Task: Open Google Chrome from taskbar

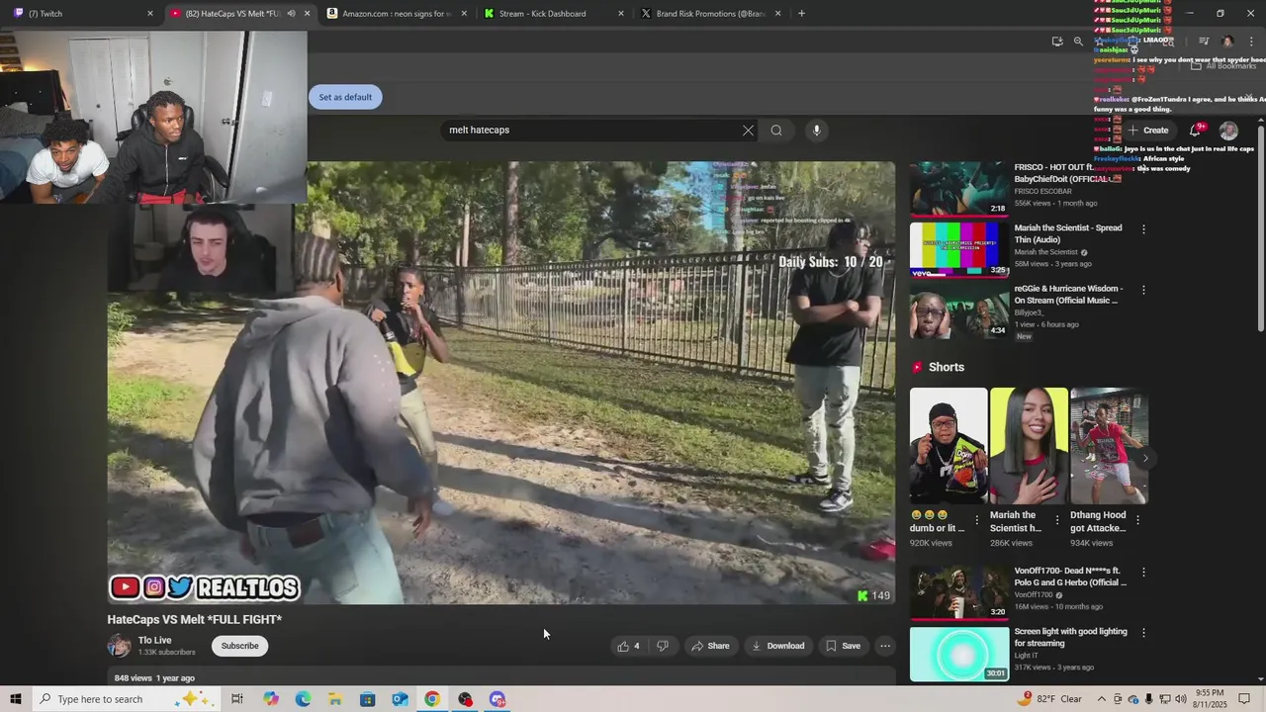Action: [x=432, y=699]
